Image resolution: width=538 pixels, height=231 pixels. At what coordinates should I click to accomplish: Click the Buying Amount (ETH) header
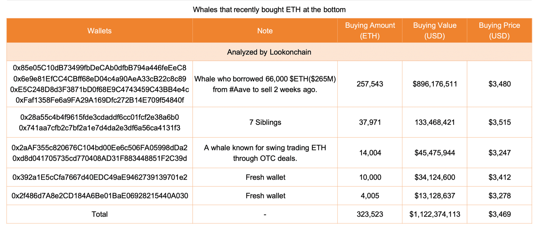370,31
